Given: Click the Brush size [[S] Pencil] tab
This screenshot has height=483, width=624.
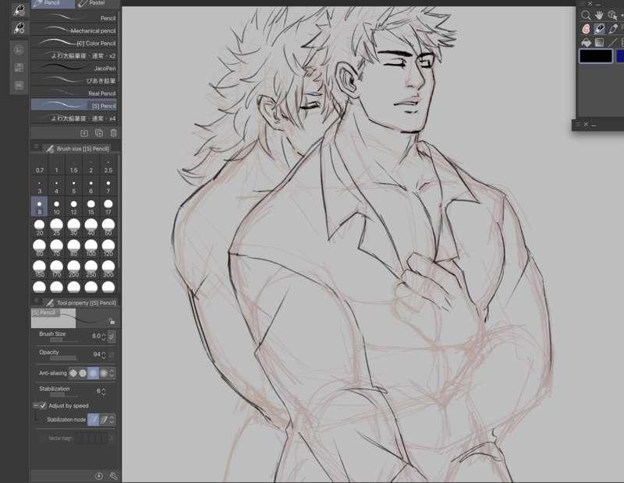Looking at the screenshot, I should pos(77,148).
